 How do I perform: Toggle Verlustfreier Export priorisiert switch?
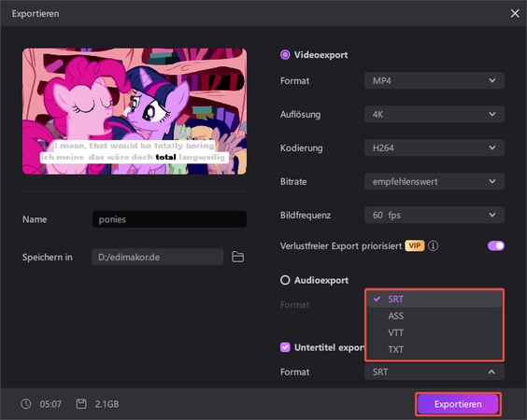496,245
